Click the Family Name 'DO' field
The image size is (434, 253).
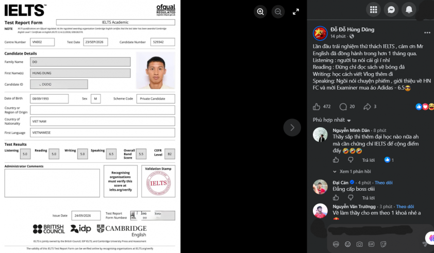point(80,62)
